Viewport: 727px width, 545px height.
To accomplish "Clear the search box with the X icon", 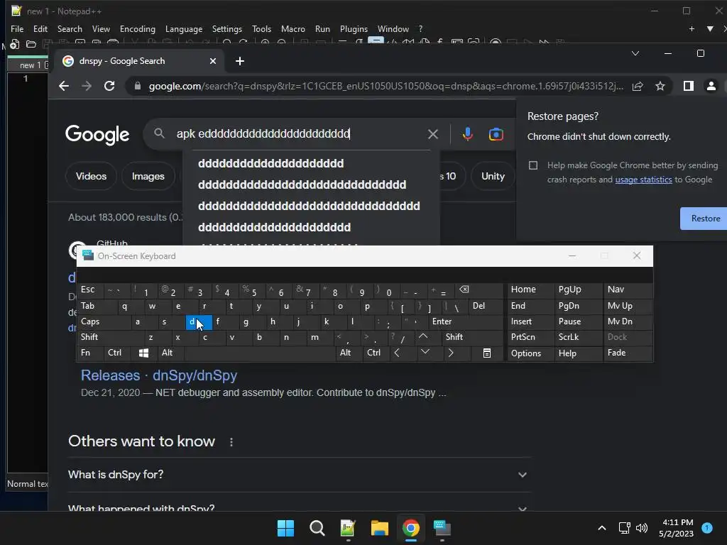I will 433,134.
